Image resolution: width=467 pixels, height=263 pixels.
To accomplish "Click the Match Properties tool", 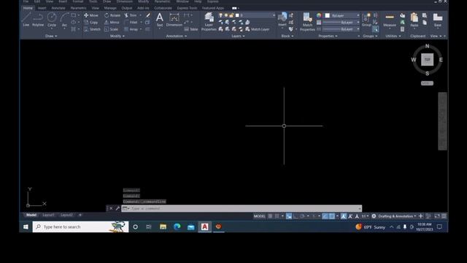I will coord(307,21).
